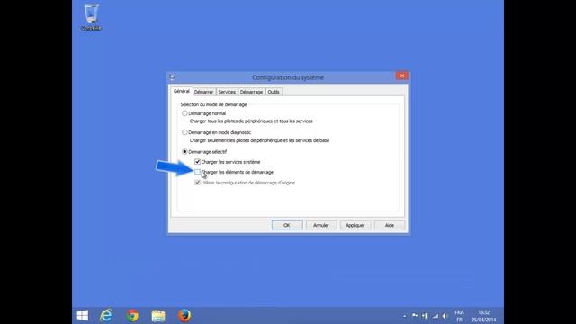
Task: Launch Internet Explorer from the taskbar
Action: (106, 316)
